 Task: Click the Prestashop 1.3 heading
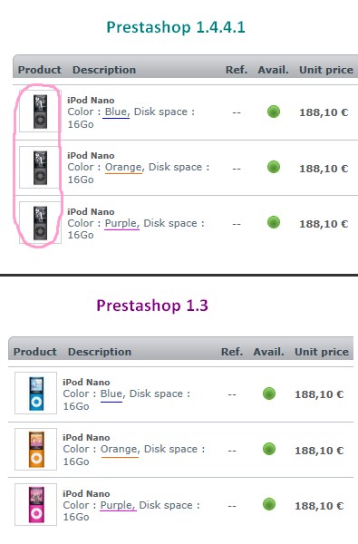(x=152, y=306)
